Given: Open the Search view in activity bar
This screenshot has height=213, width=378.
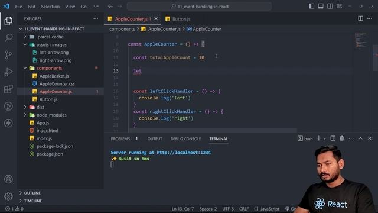Looking at the screenshot, I should tap(8, 38).
